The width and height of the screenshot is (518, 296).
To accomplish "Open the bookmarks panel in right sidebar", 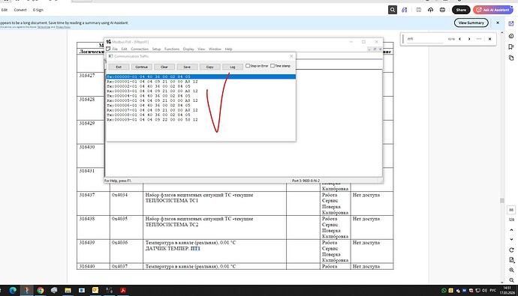I will click(511, 46).
